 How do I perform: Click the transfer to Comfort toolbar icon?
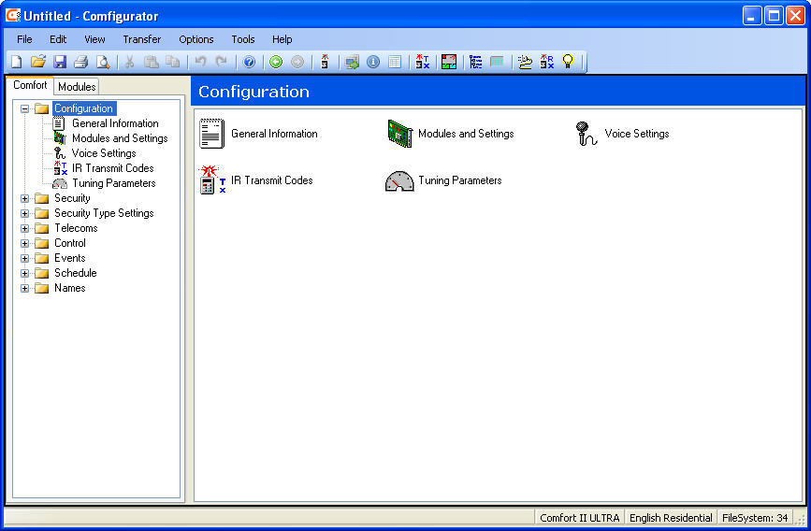pyautogui.click(x=353, y=62)
